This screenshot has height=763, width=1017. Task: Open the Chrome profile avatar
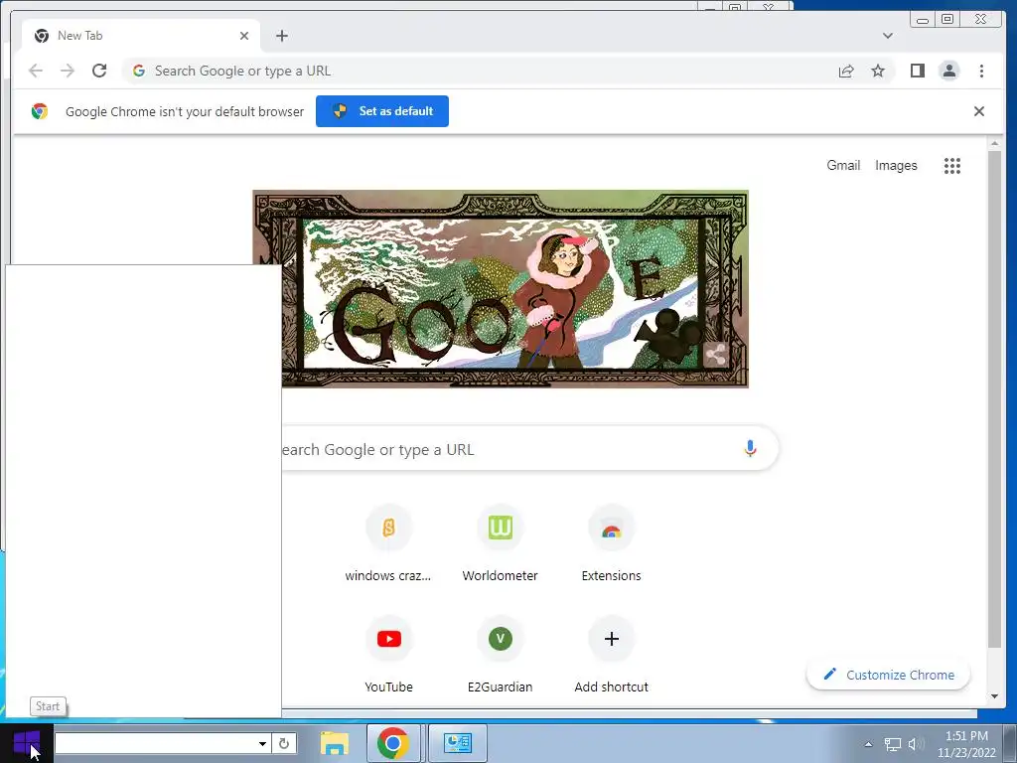948,71
